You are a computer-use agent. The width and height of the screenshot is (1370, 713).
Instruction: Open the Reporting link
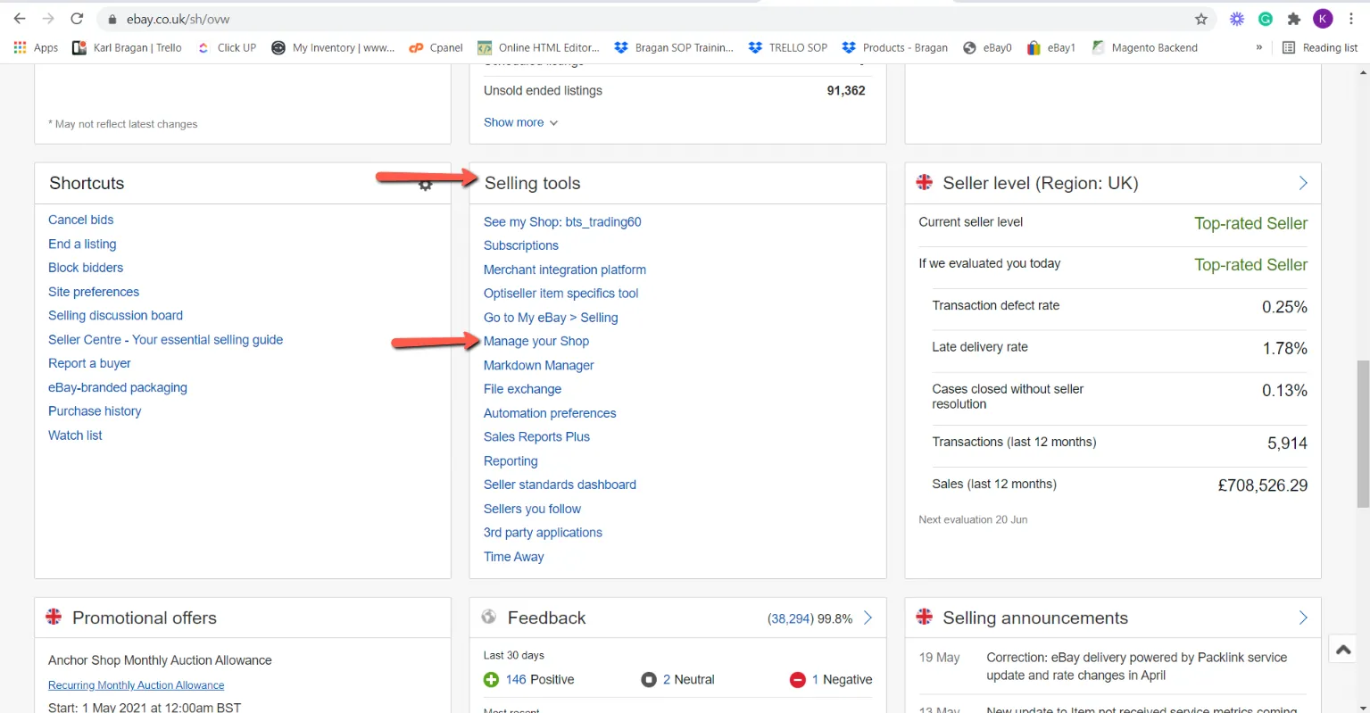coord(511,460)
